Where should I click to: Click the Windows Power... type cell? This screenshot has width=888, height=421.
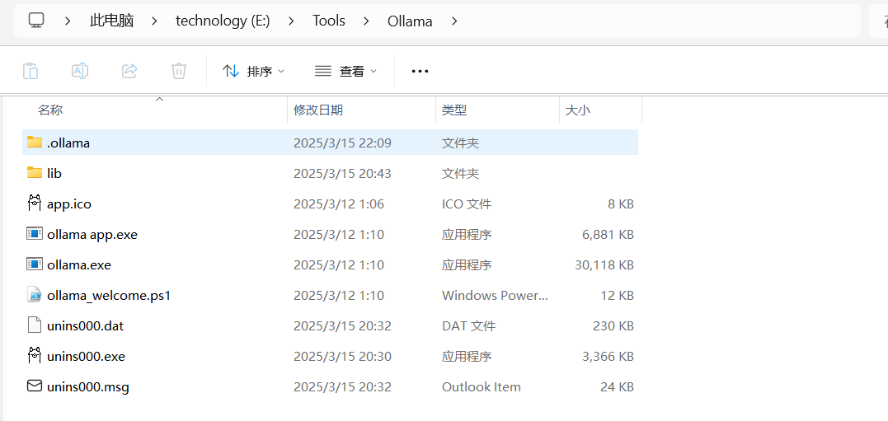[x=495, y=296]
